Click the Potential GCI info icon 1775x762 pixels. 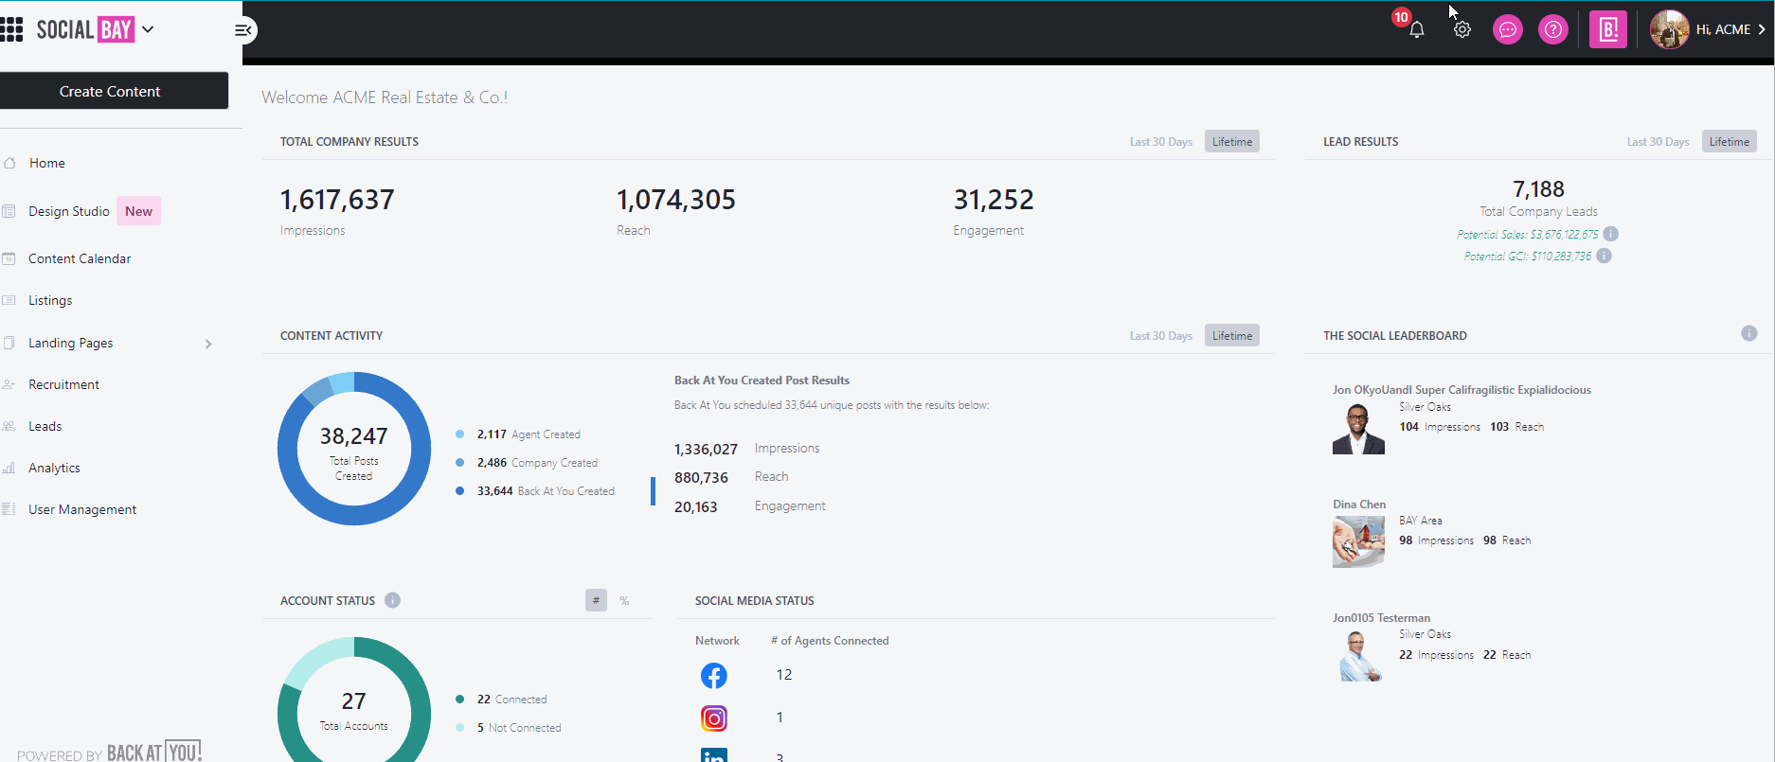tap(1604, 256)
